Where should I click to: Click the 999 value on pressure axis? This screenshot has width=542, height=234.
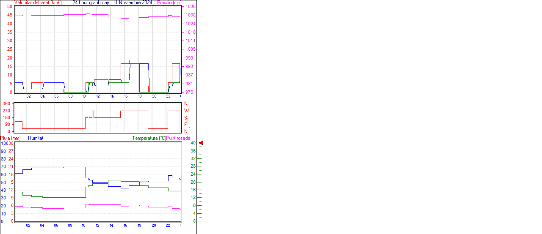(189, 58)
